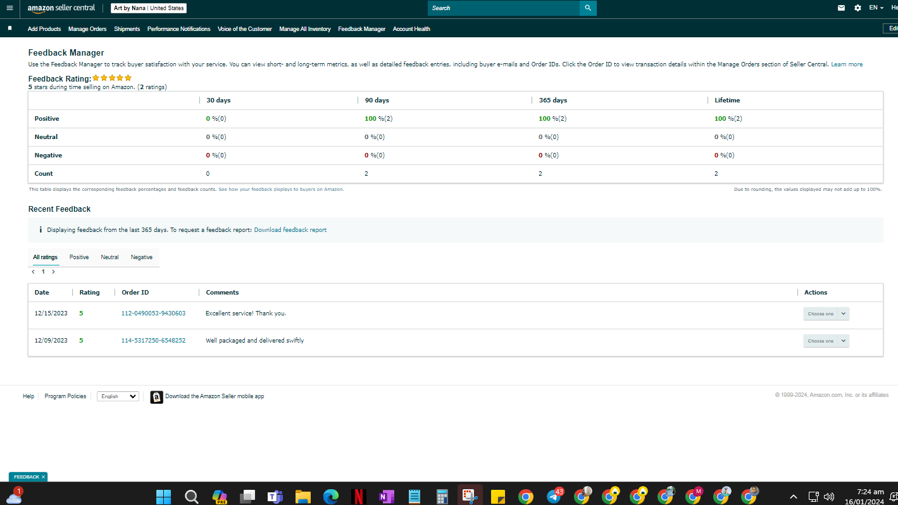
Task: Click the footer Help link
Action: click(x=28, y=396)
